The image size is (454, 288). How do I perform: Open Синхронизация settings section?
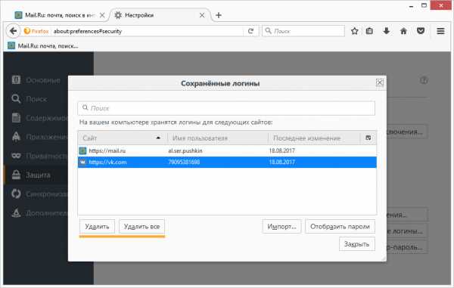pyautogui.click(x=39, y=194)
